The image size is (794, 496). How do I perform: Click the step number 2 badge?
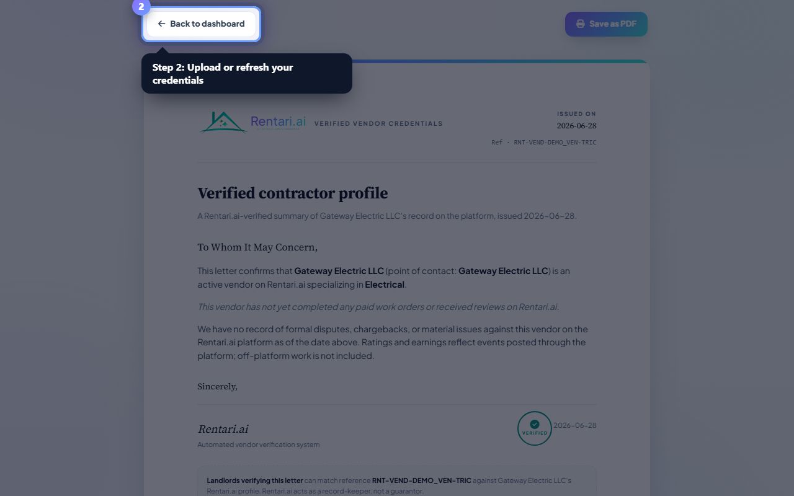pyautogui.click(x=141, y=7)
